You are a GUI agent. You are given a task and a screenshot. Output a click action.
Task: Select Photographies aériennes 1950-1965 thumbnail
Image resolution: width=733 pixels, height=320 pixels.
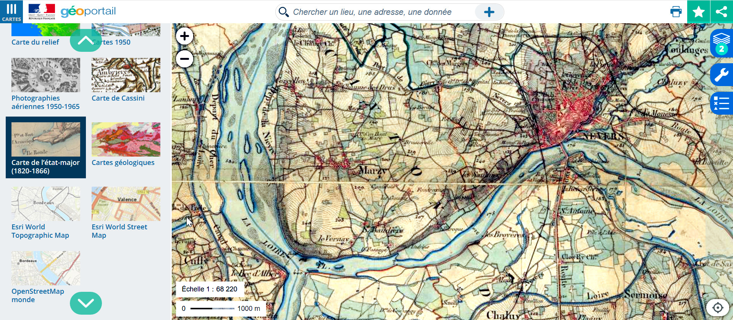tap(46, 75)
